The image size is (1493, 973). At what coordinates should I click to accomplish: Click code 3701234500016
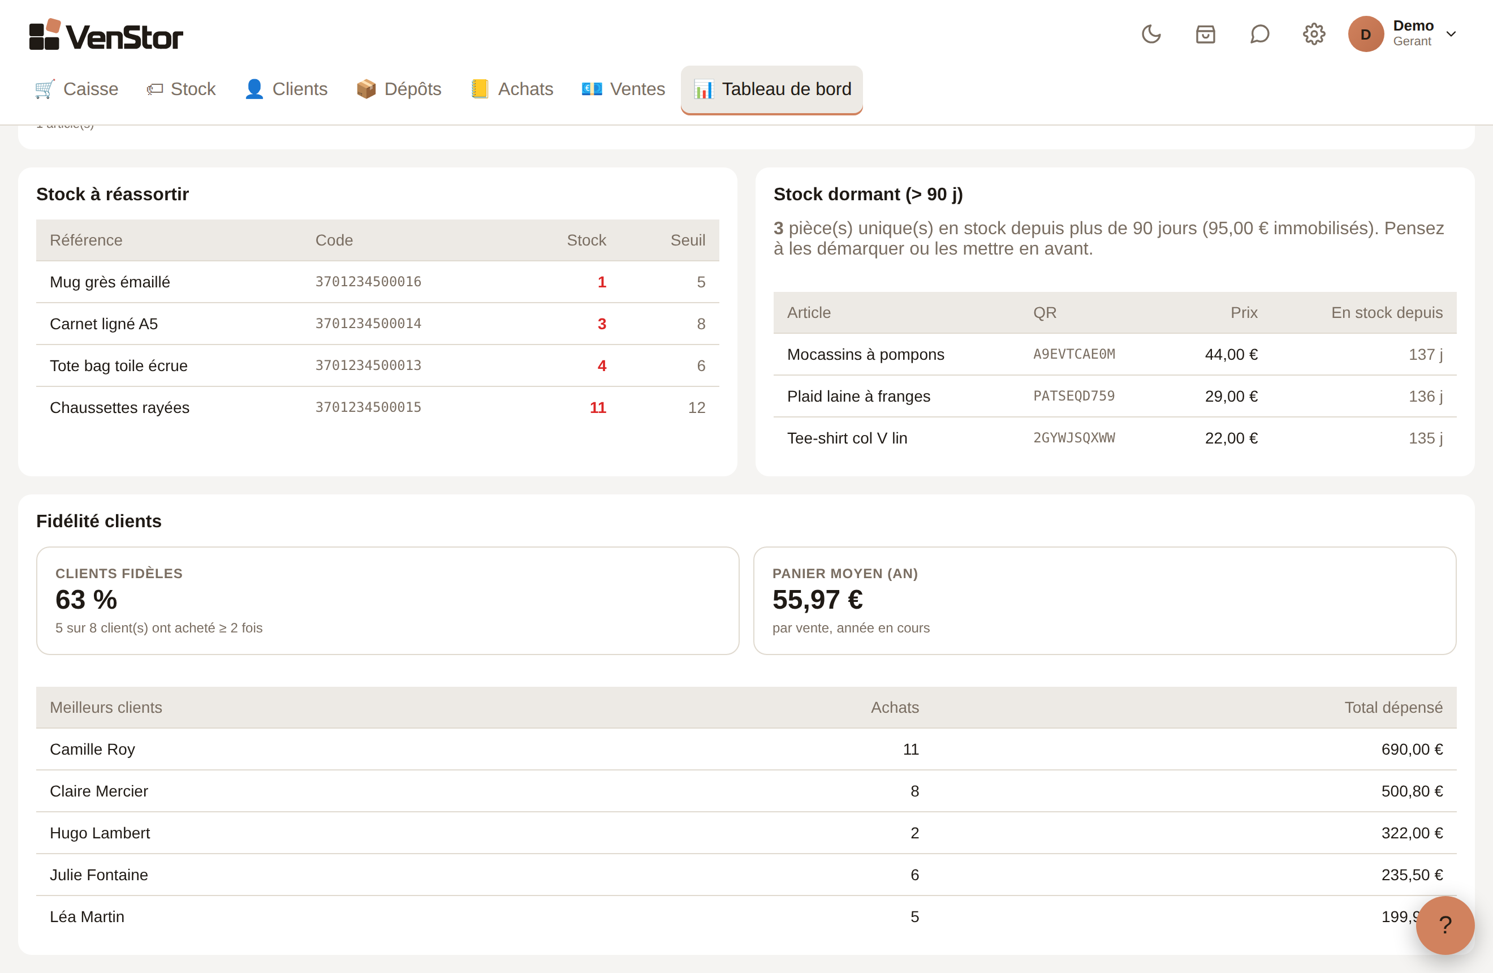(368, 282)
